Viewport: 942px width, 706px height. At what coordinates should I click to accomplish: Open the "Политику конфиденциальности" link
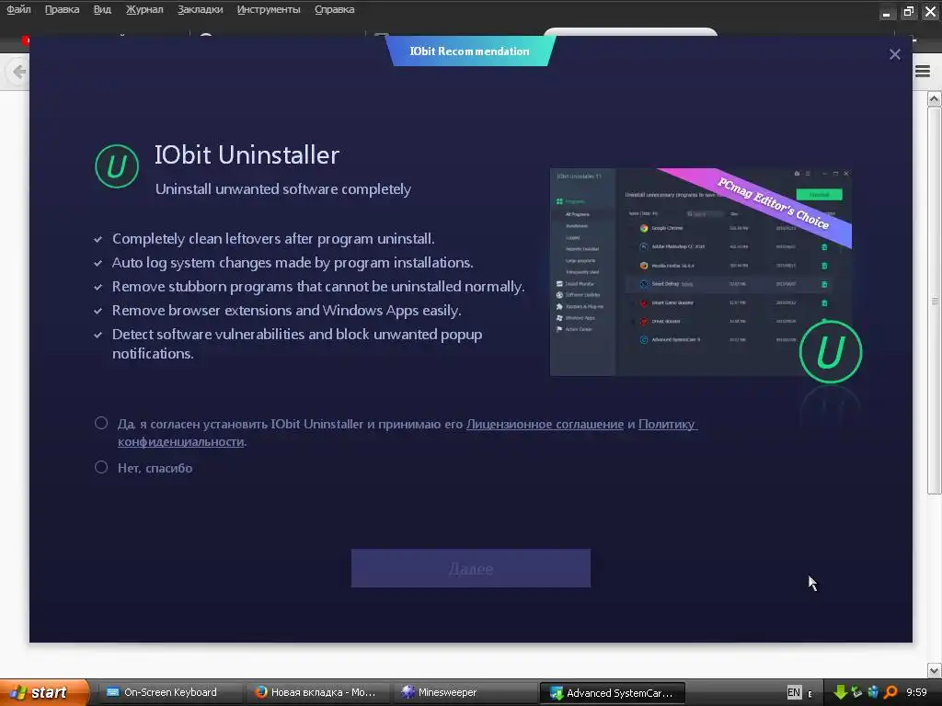click(x=667, y=424)
